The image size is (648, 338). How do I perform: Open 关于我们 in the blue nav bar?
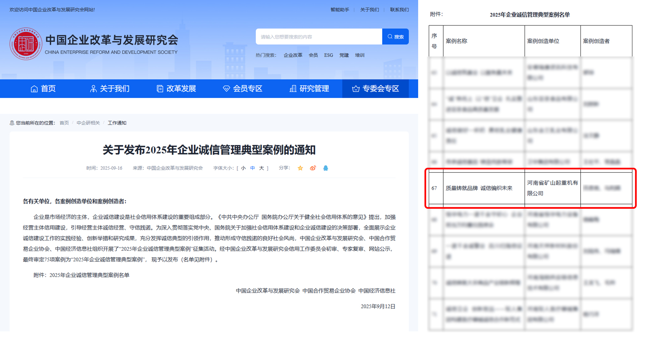110,89
